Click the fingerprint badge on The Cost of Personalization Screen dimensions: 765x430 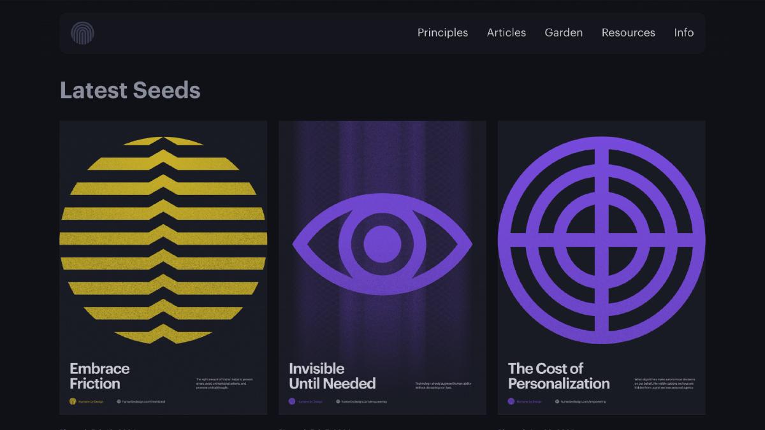coord(510,401)
